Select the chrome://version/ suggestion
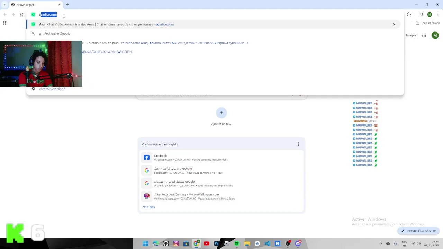This screenshot has width=443, height=249. (213, 89)
